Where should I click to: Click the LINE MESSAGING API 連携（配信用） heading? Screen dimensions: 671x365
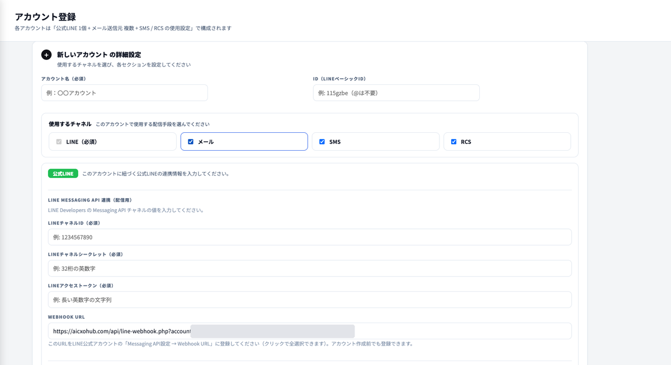click(90, 200)
